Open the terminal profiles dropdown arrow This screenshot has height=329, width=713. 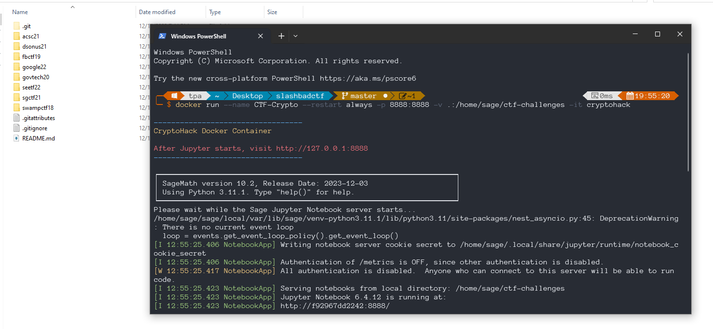pos(296,36)
